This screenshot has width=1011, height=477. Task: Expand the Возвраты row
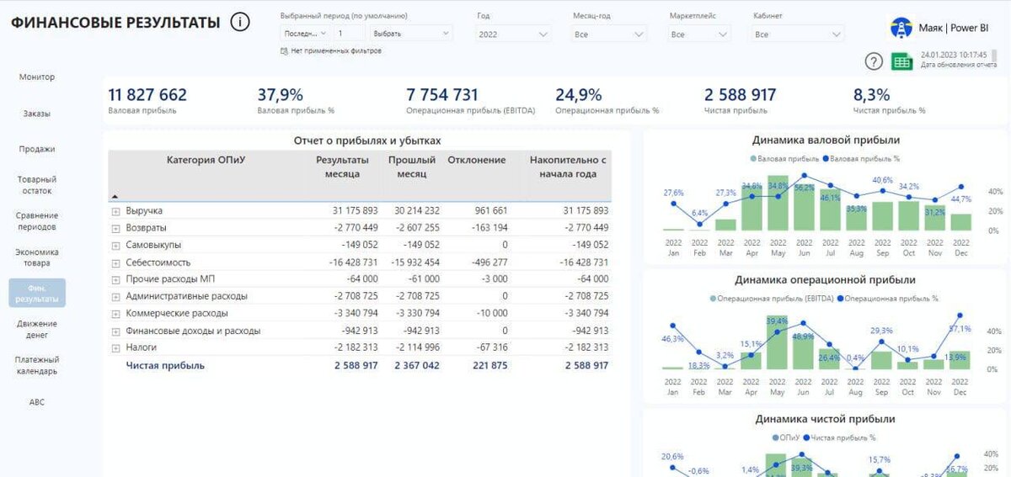(x=116, y=228)
